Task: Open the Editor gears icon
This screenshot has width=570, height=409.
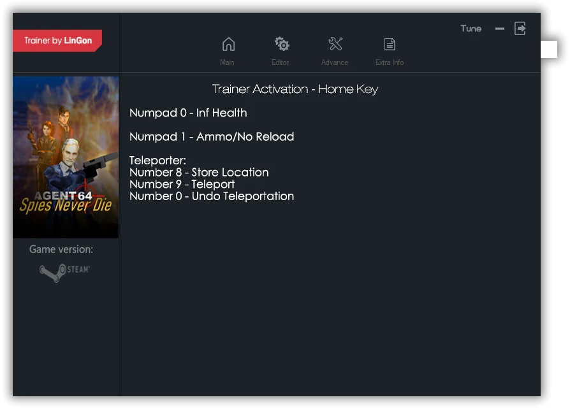Action: pyautogui.click(x=282, y=45)
